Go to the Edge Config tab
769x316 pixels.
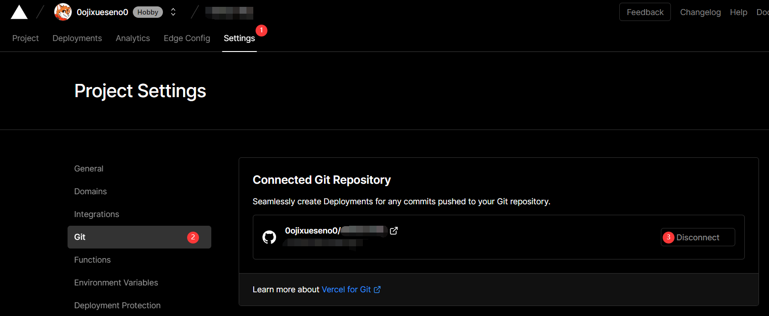(187, 38)
